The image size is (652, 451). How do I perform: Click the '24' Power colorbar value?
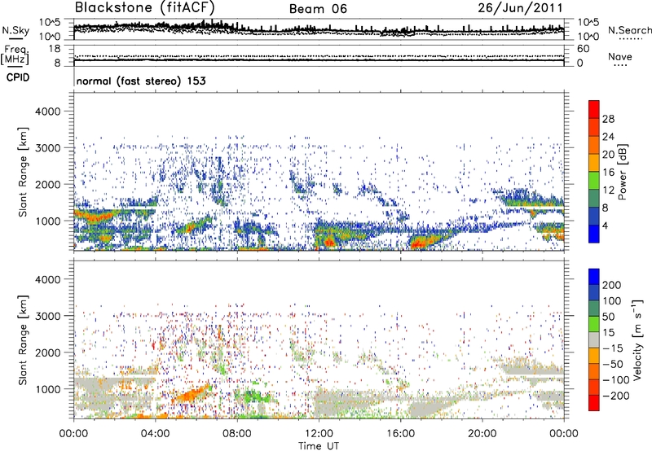(608, 137)
